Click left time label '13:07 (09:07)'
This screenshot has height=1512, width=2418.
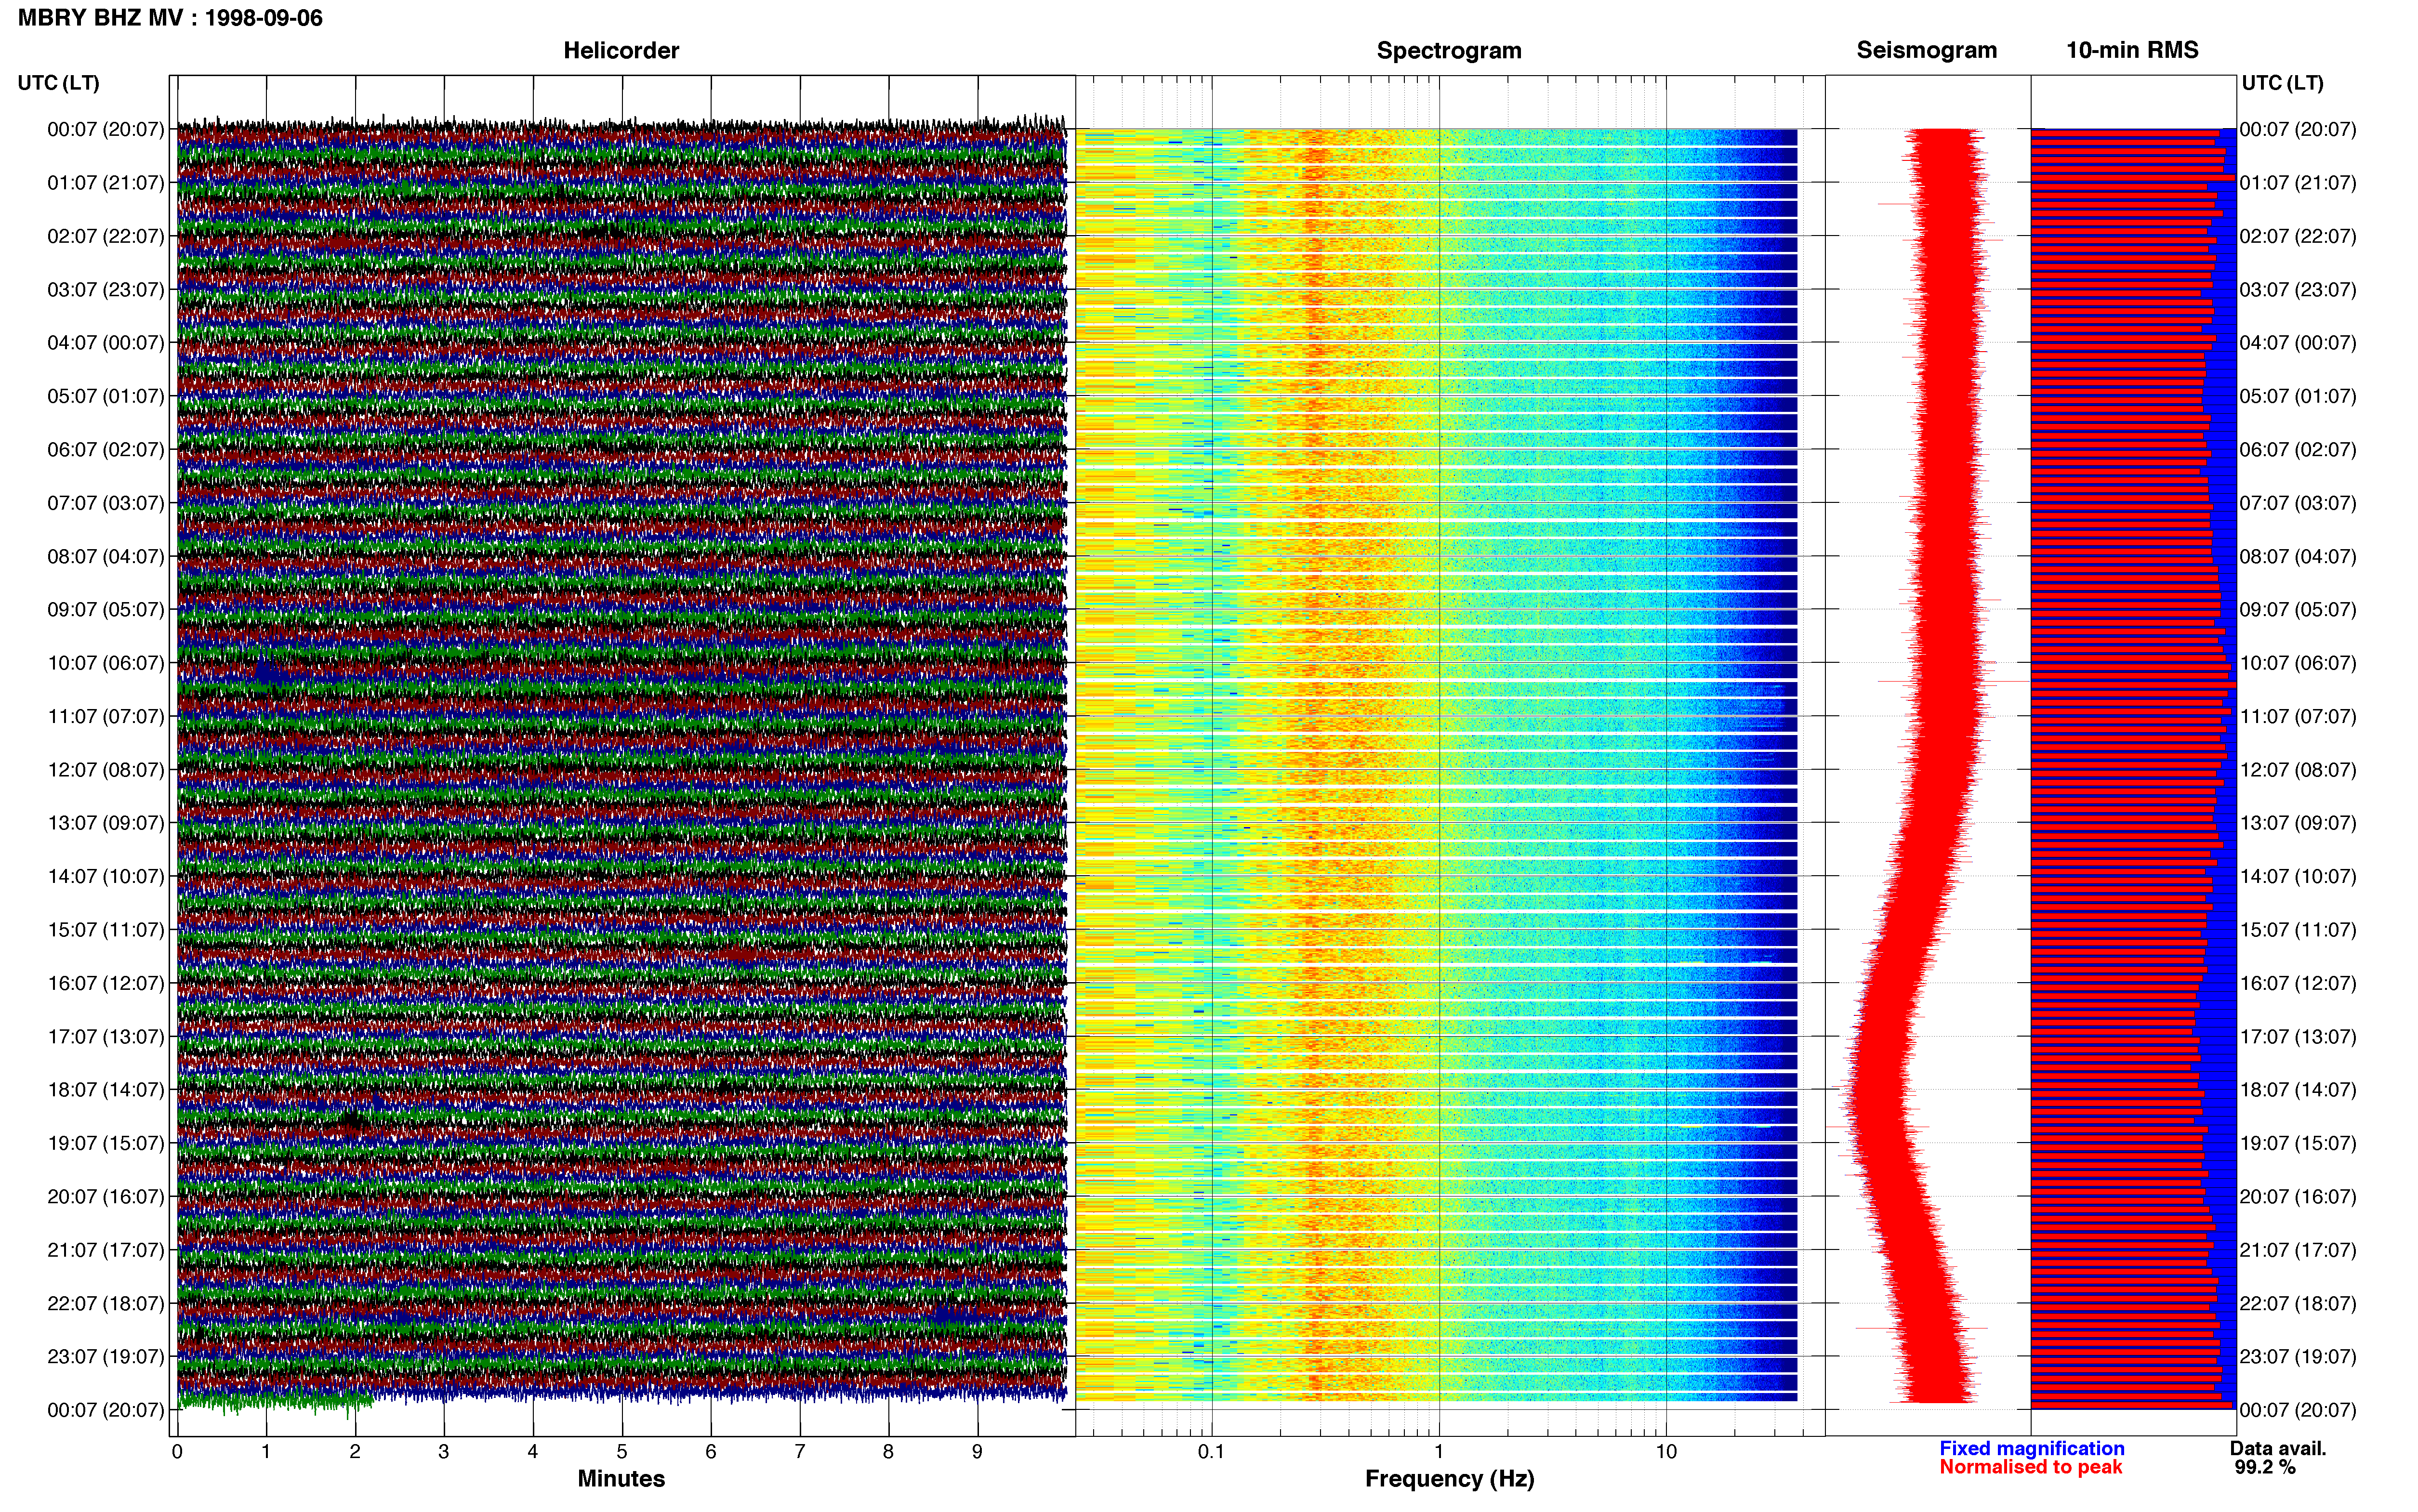105,823
